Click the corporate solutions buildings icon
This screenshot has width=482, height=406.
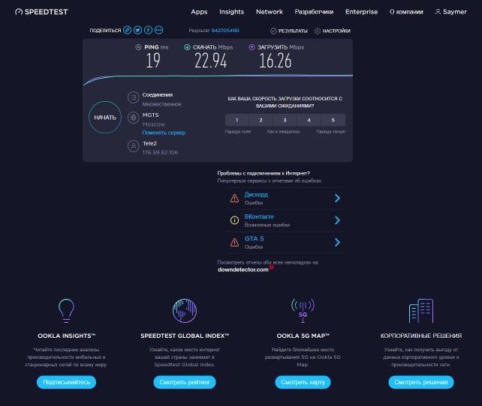421,311
